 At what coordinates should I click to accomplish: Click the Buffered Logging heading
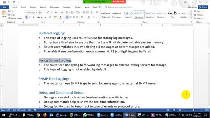(x=52, y=33)
